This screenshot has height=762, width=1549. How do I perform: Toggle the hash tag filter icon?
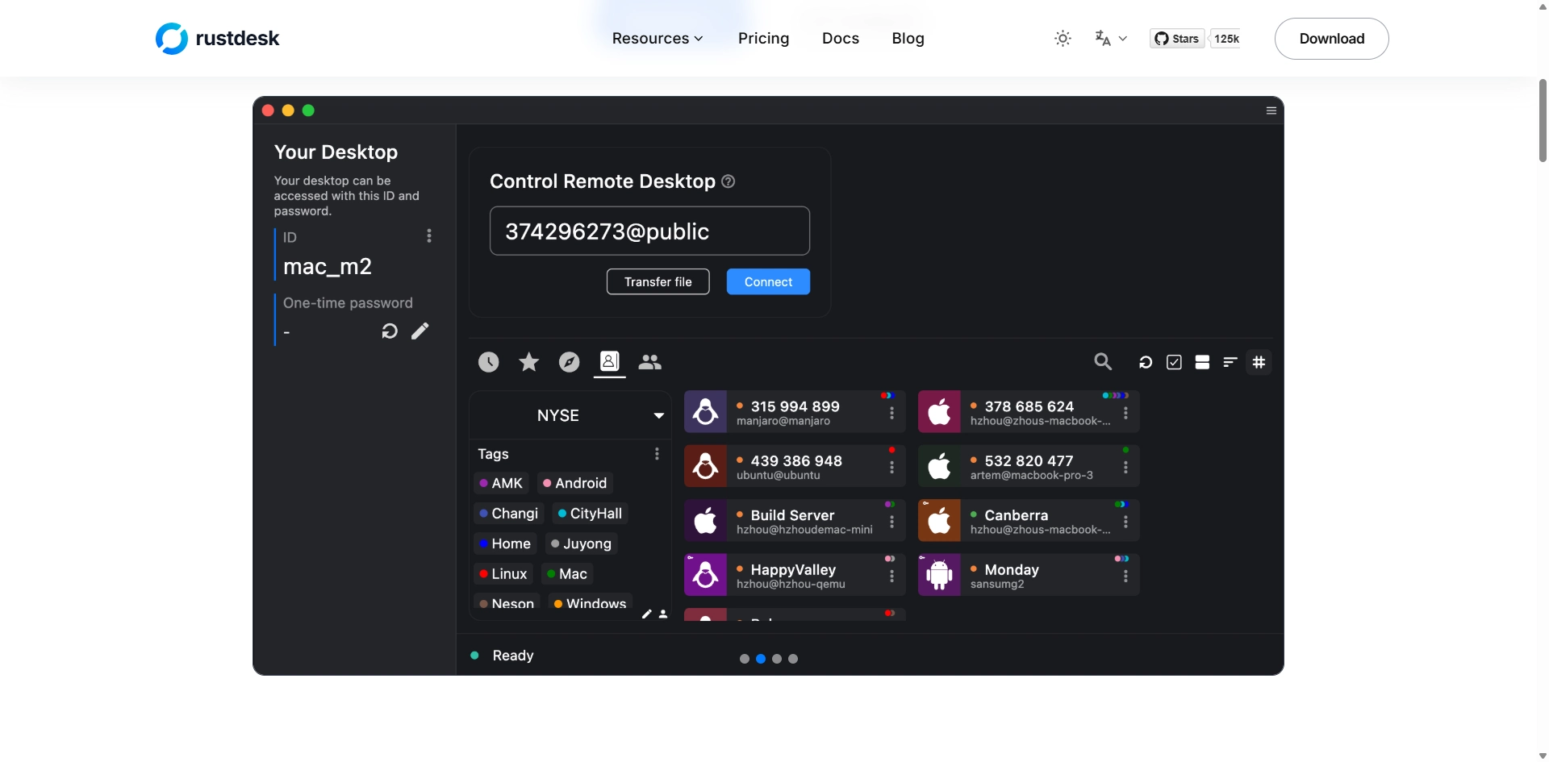click(1259, 362)
